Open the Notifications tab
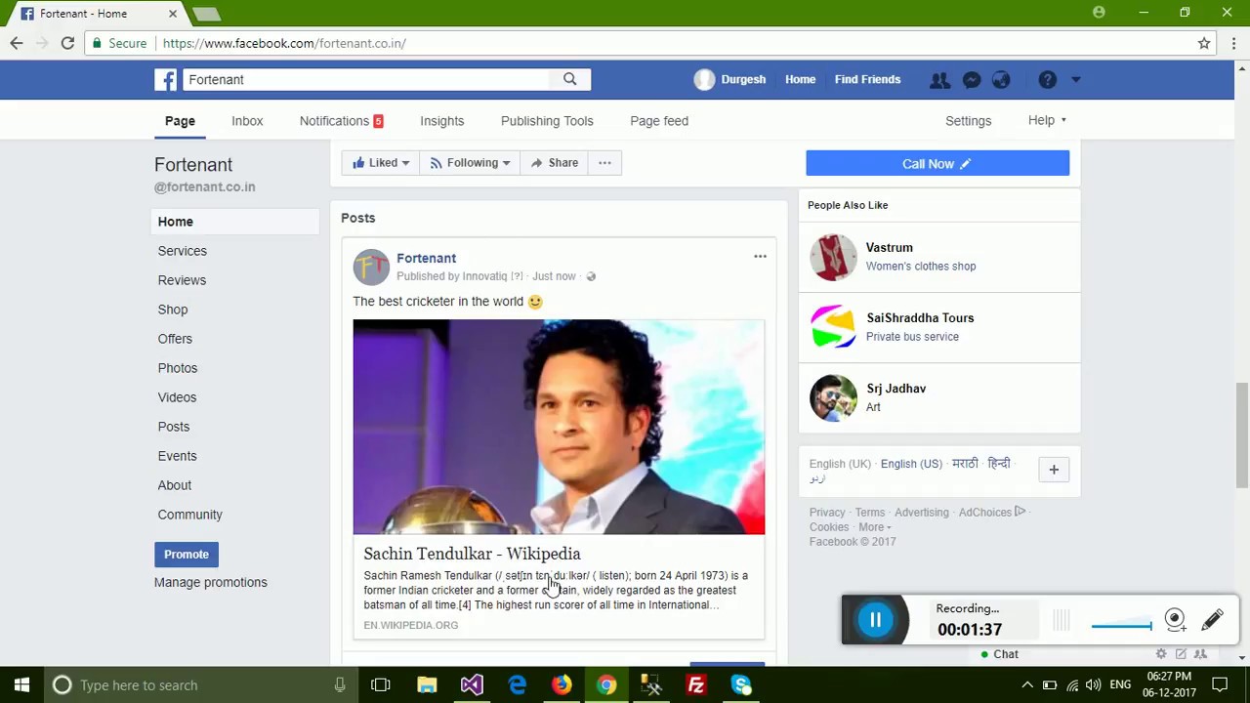Viewport: 1250px width, 703px height. pos(341,121)
